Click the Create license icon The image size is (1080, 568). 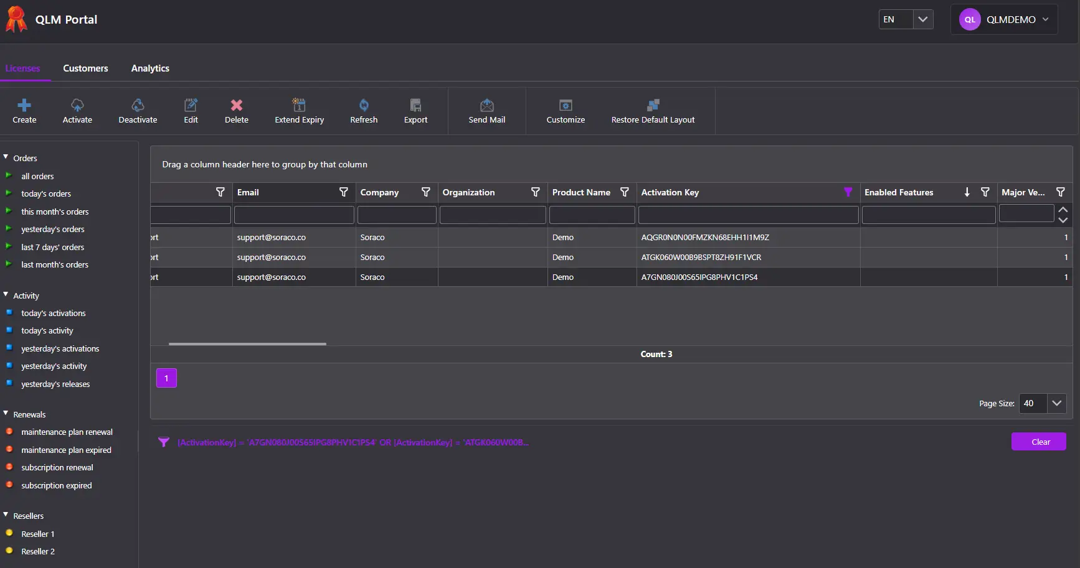24,105
